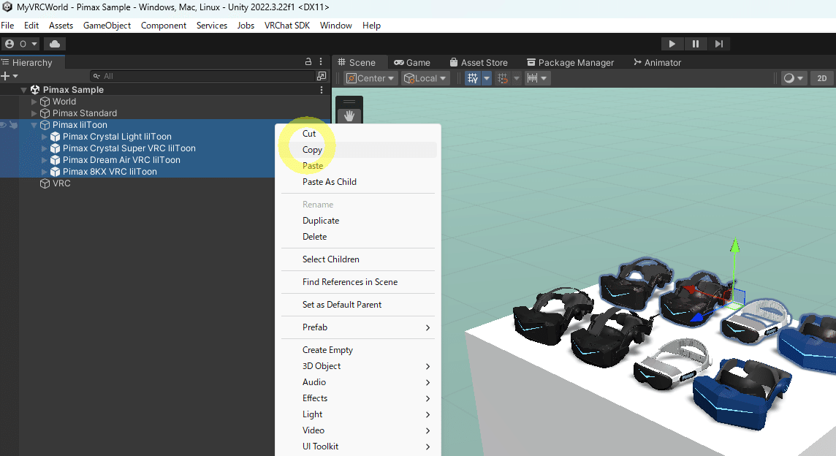Select the VRC object in Hierarchy

[x=61, y=183]
